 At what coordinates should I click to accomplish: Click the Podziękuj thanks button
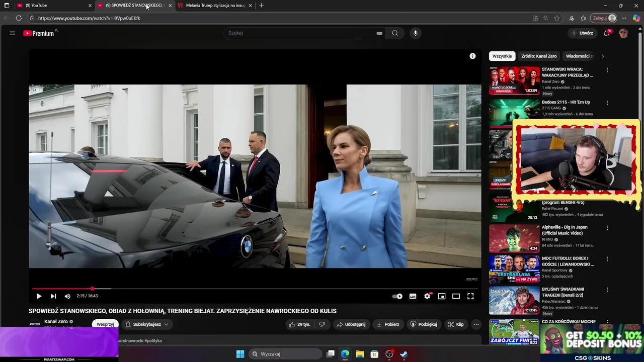[424, 324]
